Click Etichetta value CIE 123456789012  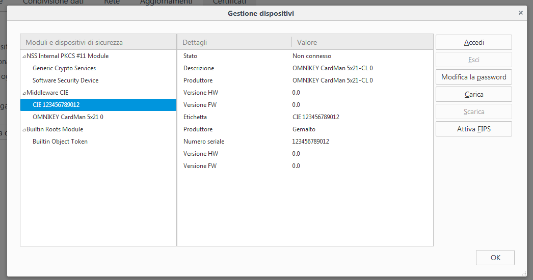[x=316, y=117]
